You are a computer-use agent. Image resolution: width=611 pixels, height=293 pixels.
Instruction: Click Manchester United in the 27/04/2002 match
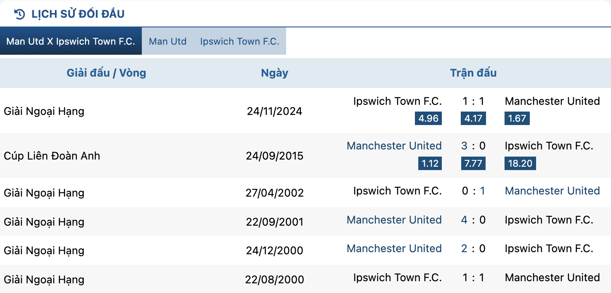[552, 191]
